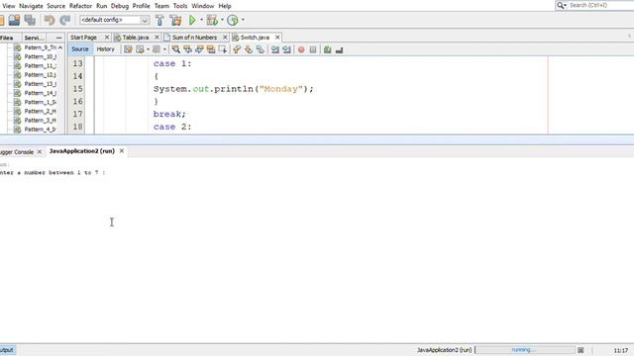Open the View menu
Screen dimensions: 634x356
tap(9, 6)
